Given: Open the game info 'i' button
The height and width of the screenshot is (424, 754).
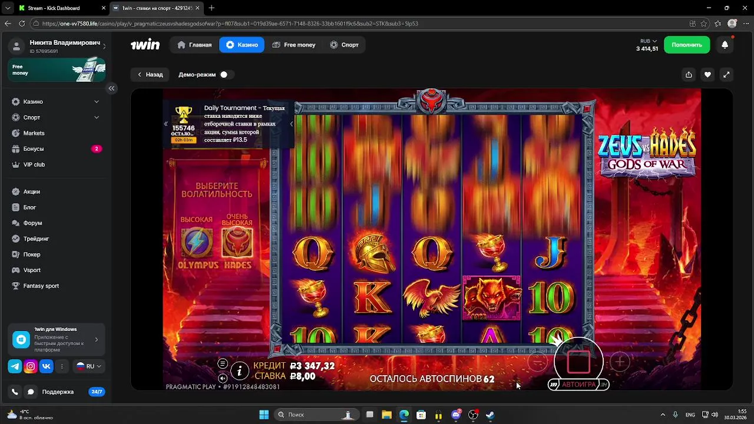Looking at the screenshot, I should (x=239, y=371).
